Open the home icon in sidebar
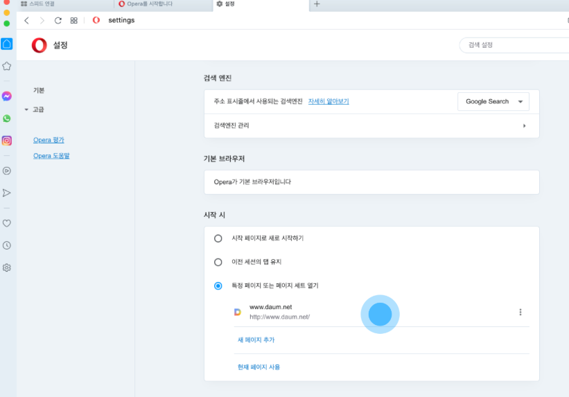The height and width of the screenshot is (397, 569). (x=7, y=44)
